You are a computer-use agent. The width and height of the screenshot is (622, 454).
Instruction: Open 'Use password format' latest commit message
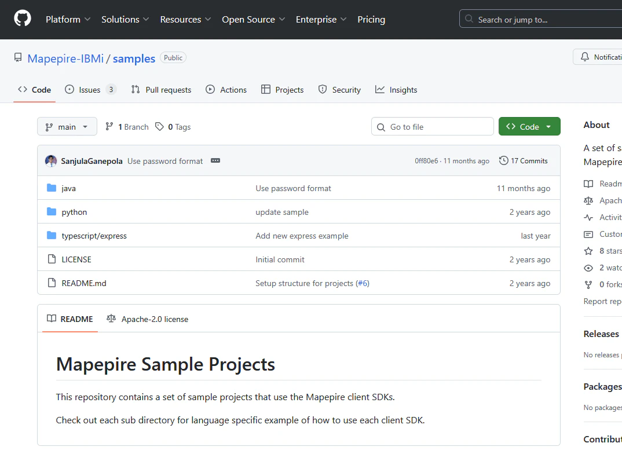click(x=165, y=161)
